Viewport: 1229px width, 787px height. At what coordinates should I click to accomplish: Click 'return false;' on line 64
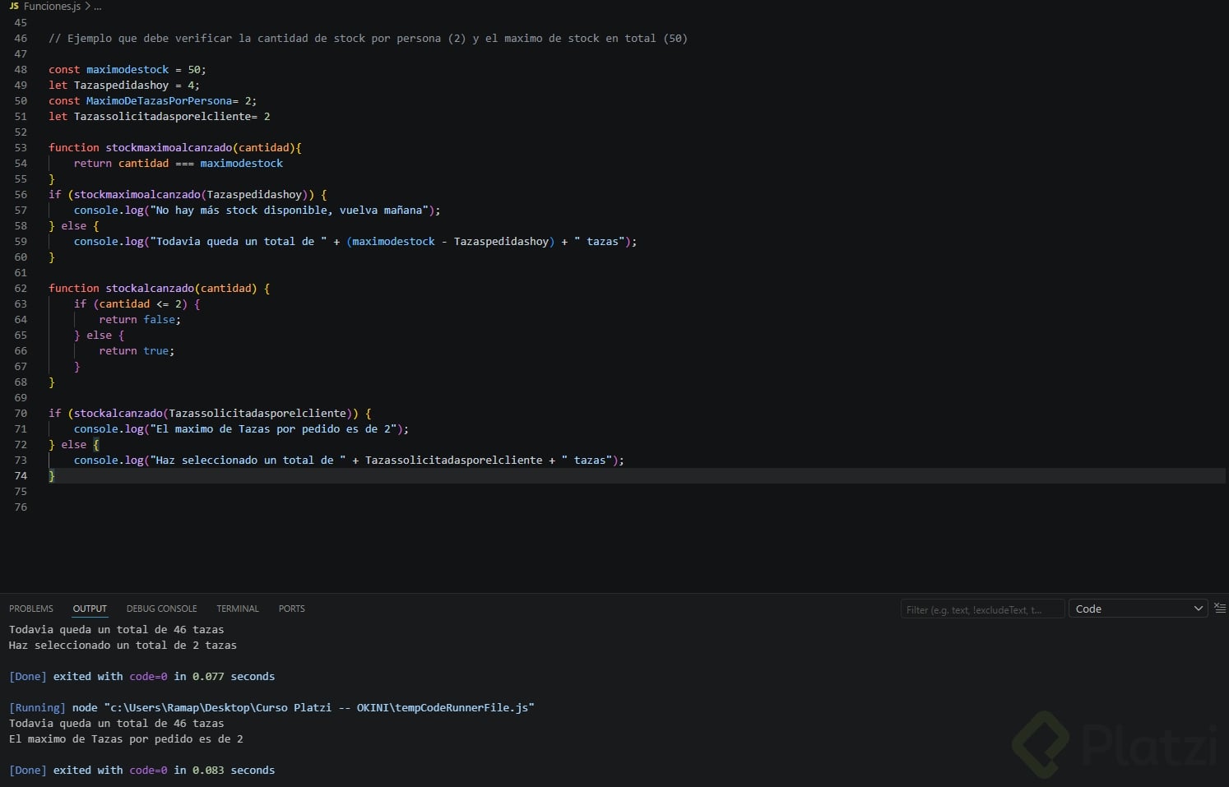[140, 320]
